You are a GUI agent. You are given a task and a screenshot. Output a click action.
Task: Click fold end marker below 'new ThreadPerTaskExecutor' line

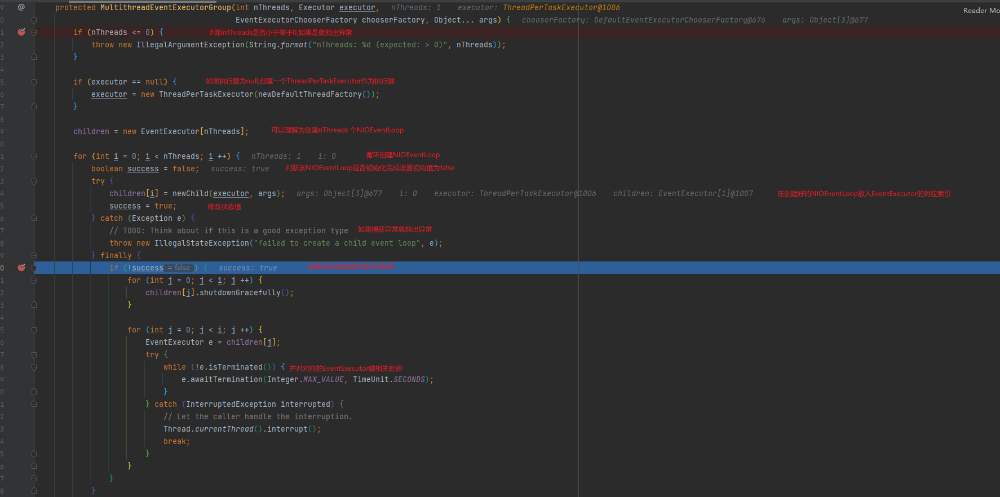(34, 106)
